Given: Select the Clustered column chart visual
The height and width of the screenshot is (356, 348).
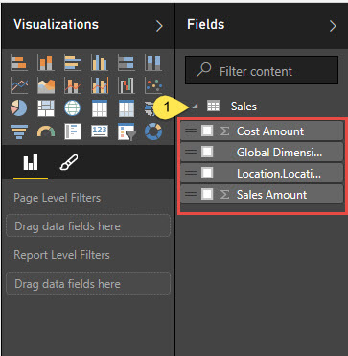Looking at the screenshot, I should (x=100, y=62).
